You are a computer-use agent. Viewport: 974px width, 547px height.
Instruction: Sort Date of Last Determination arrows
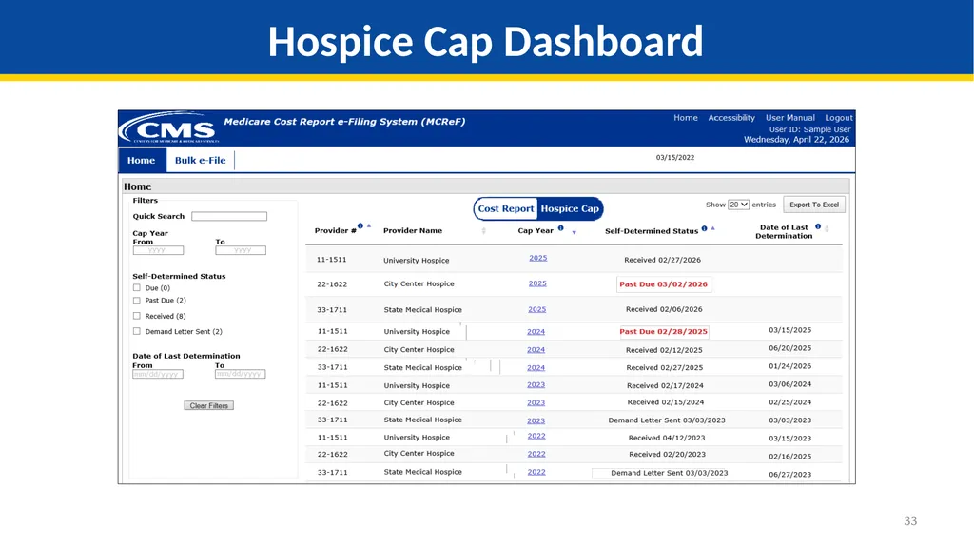pyautogui.click(x=827, y=229)
